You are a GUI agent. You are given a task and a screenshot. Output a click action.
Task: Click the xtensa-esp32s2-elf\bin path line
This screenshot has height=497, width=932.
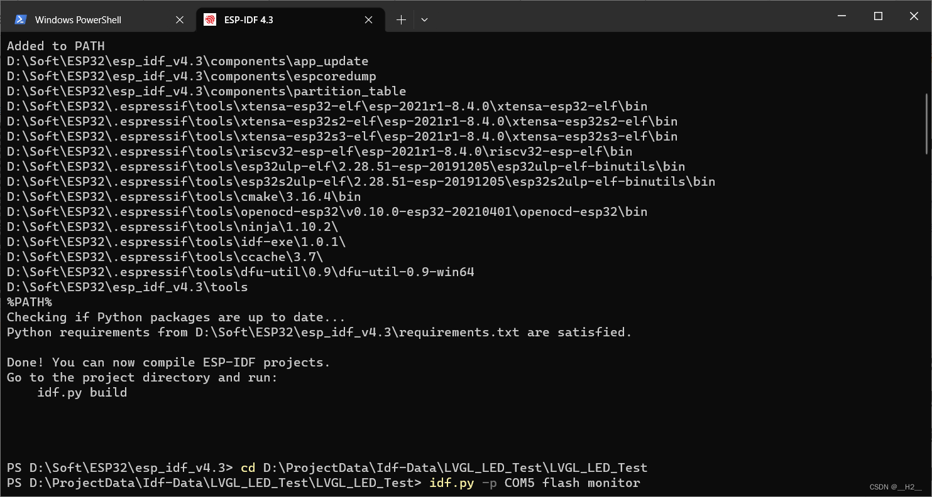tap(343, 121)
